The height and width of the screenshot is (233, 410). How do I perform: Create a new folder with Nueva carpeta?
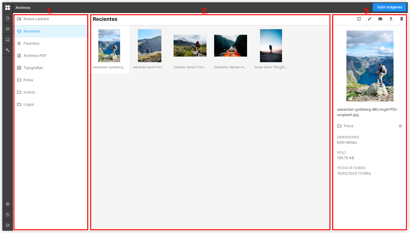point(36,19)
